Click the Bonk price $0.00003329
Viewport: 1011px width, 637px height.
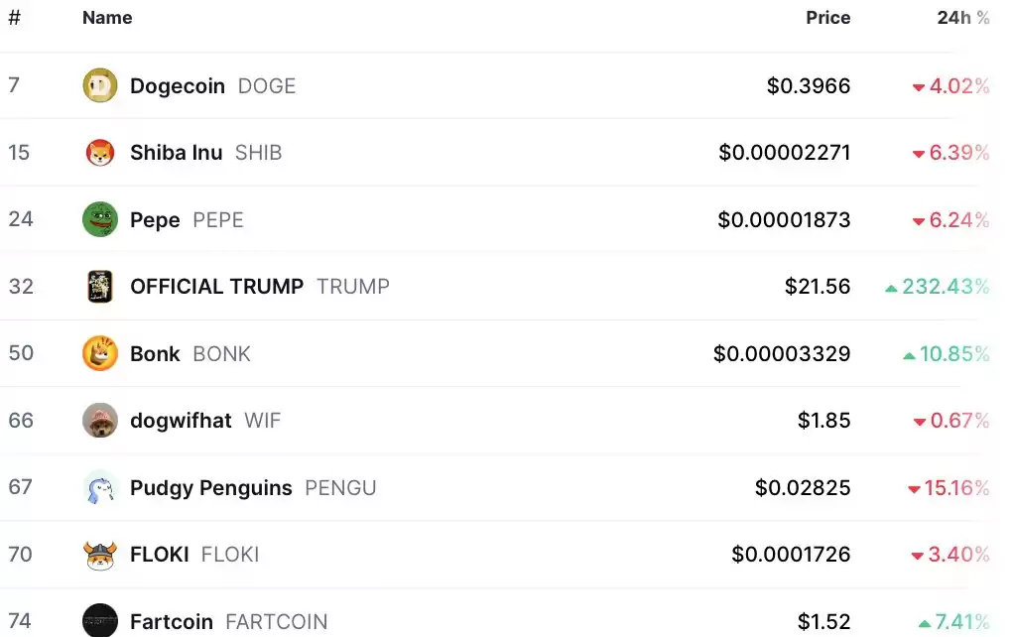(782, 354)
